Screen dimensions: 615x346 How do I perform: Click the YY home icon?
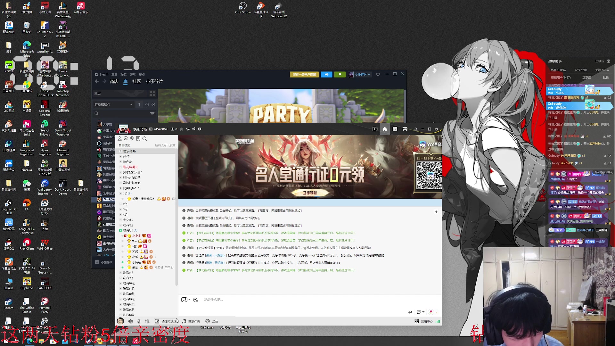385,129
